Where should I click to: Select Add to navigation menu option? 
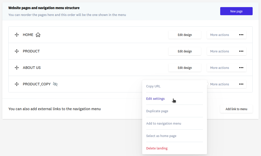click(164, 124)
